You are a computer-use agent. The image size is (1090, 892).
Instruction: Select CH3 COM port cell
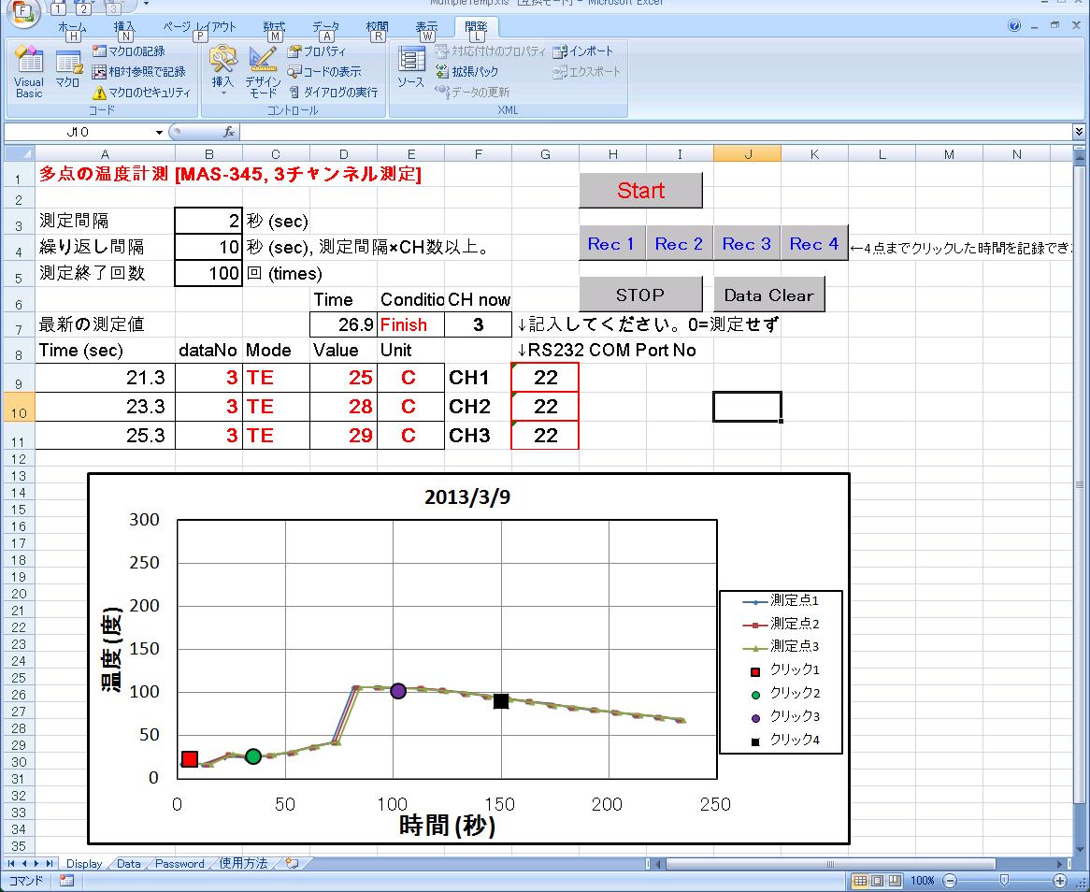[545, 435]
